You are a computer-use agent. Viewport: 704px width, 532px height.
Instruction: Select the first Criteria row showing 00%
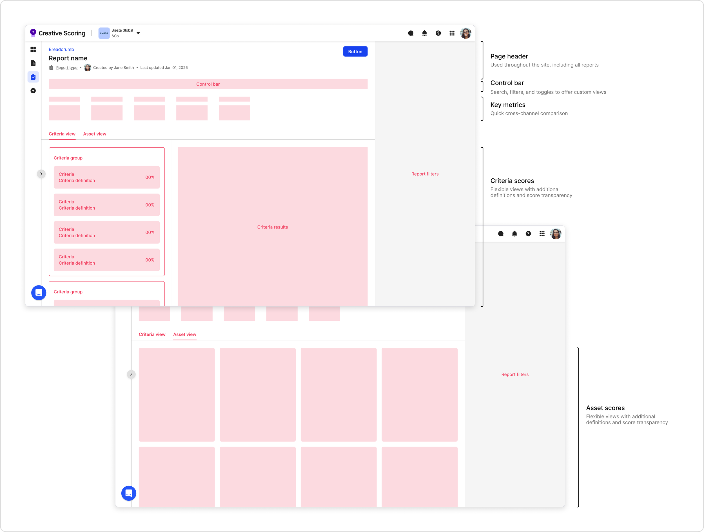tap(107, 177)
